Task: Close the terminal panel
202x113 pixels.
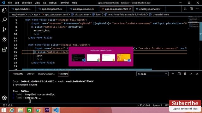Action: (197, 74)
